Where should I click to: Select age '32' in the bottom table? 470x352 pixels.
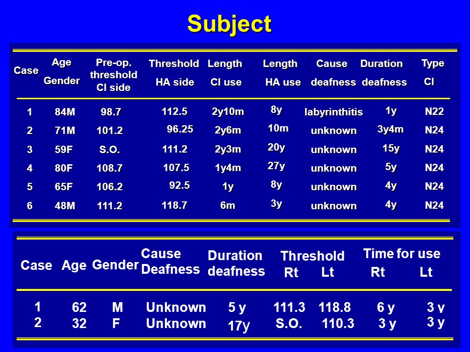79,324
